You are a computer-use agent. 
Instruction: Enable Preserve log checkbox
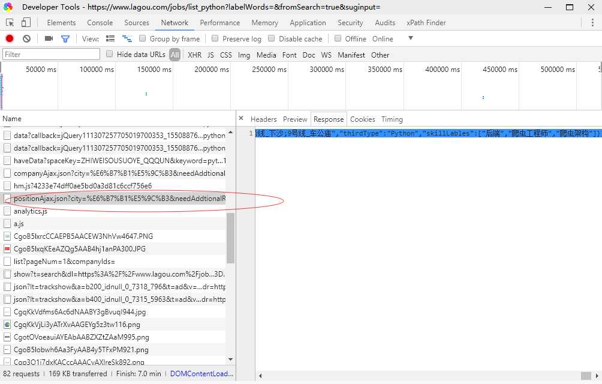pos(215,38)
